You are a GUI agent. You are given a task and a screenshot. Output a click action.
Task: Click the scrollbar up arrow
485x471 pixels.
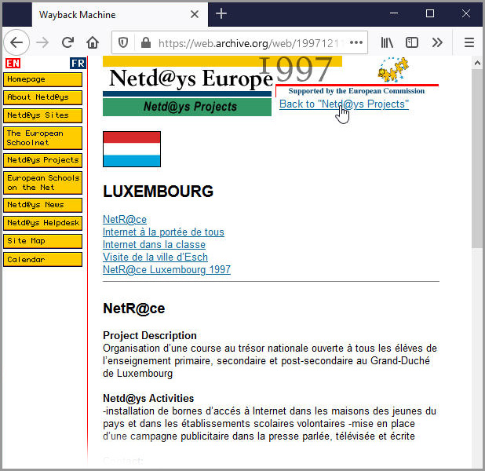click(477, 63)
